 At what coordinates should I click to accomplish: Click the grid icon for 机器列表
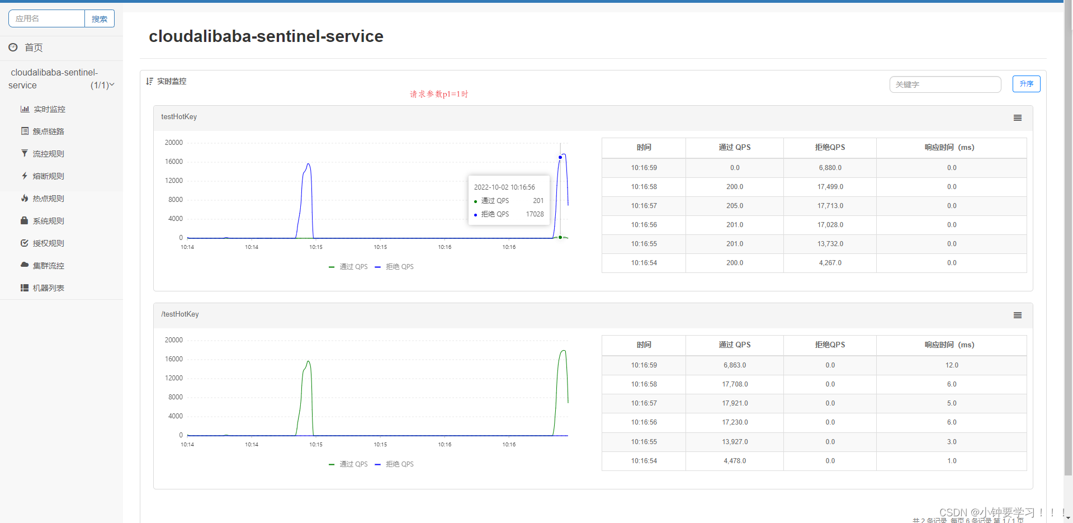(x=25, y=288)
